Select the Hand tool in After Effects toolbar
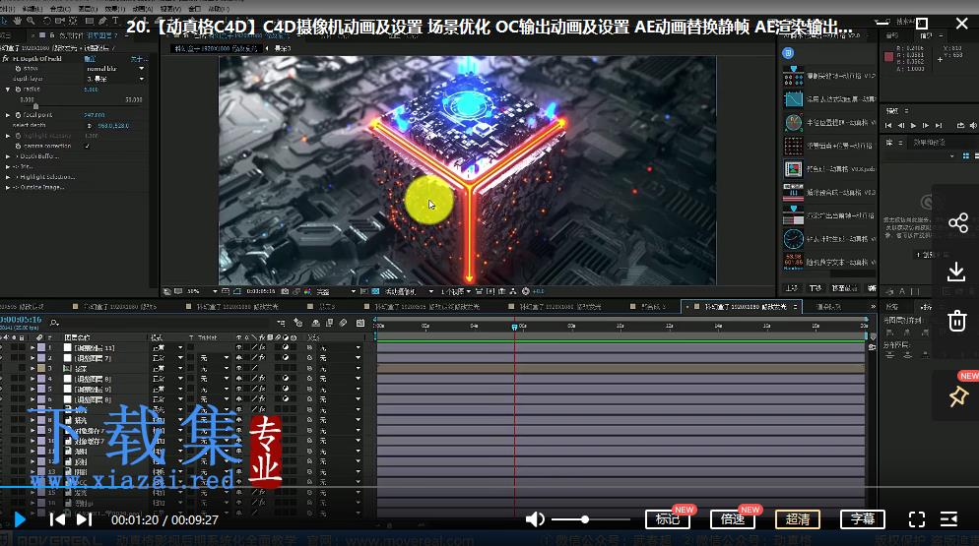The height and width of the screenshot is (546, 979). coord(17,21)
